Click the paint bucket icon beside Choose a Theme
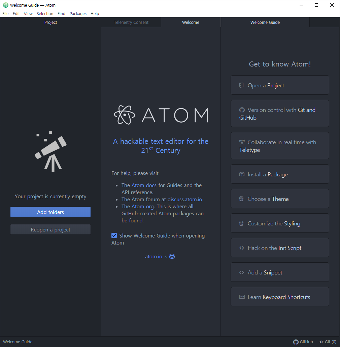This screenshot has height=347, width=340. (241, 199)
